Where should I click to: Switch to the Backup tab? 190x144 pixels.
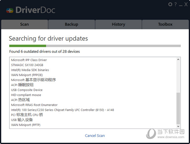tap(72, 24)
